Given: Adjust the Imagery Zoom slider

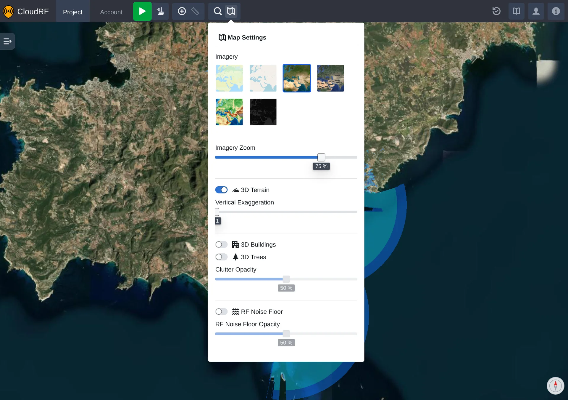Looking at the screenshot, I should 321,157.
